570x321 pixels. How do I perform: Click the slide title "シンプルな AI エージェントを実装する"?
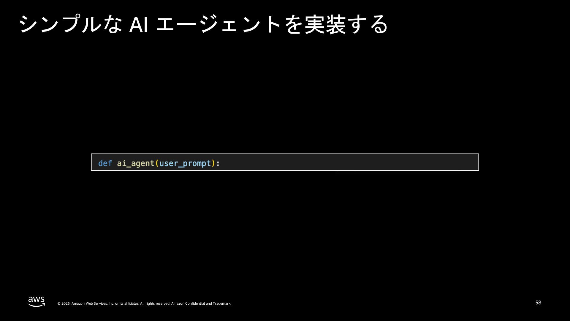[x=203, y=24]
